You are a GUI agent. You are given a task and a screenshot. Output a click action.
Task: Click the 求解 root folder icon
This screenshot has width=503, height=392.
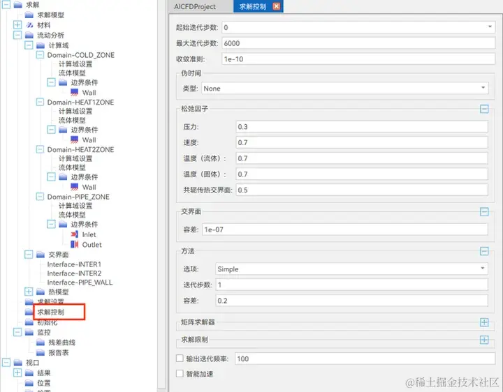(18, 5)
